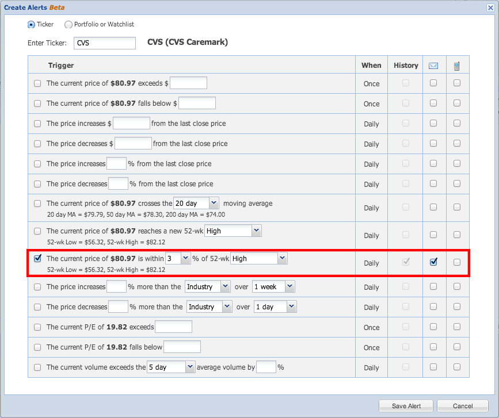This screenshot has height=418, width=499.
Task: Enable mobile alert for P/E falls below row
Action: [x=456, y=347]
